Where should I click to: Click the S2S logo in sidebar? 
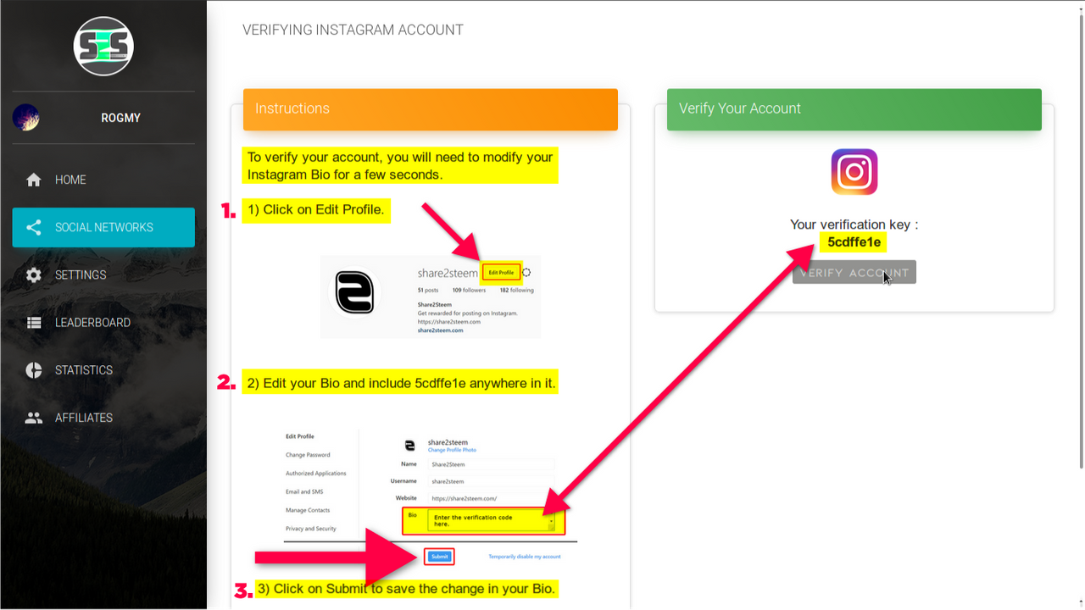click(103, 46)
